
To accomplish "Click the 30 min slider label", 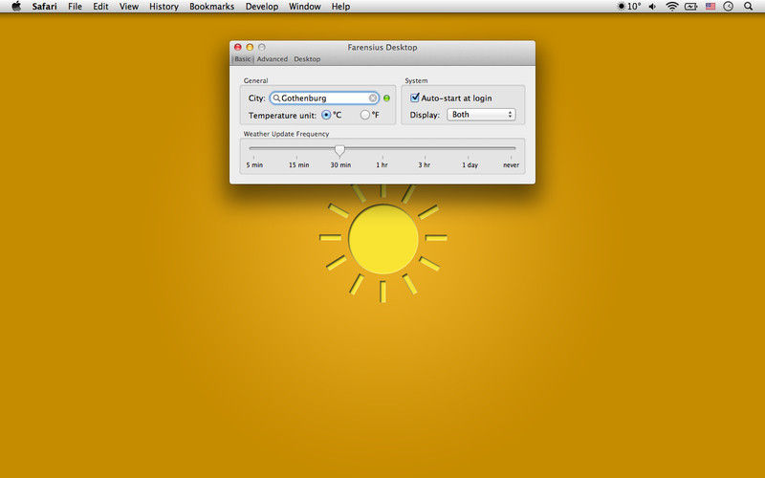I will pyautogui.click(x=340, y=164).
